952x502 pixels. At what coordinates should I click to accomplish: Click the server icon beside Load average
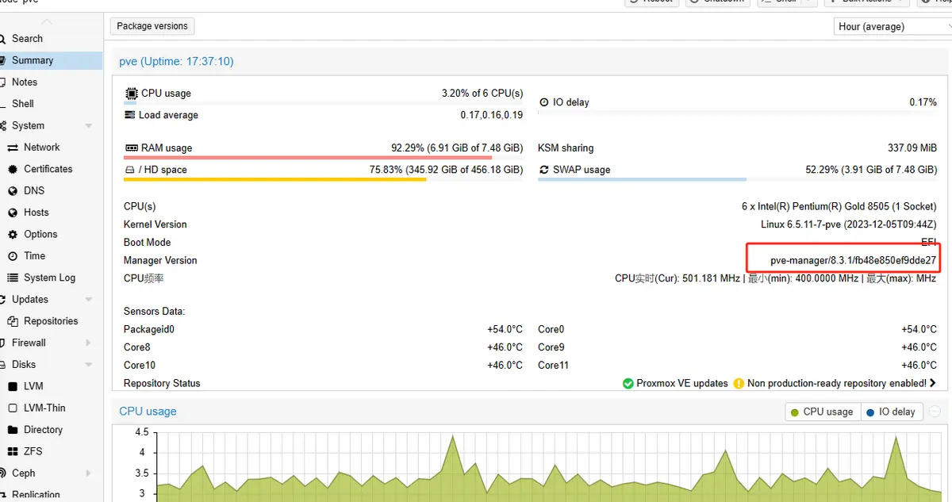pyautogui.click(x=130, y=115)
